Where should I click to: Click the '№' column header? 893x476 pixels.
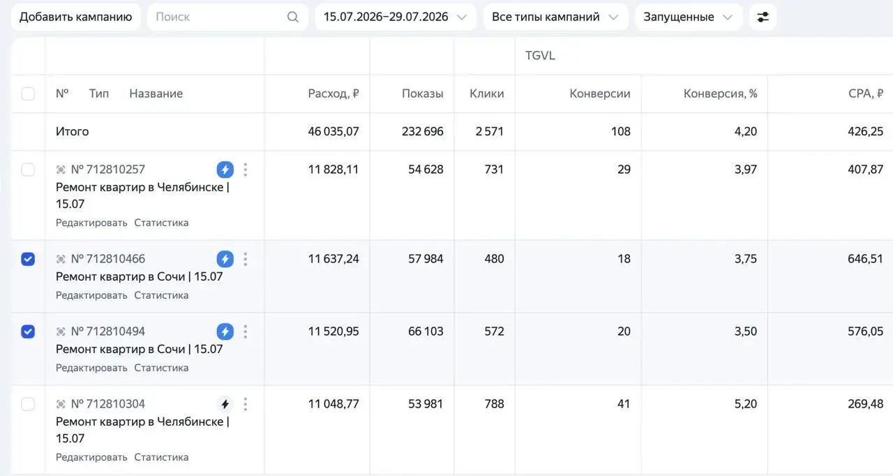click(x=62, y=94)
